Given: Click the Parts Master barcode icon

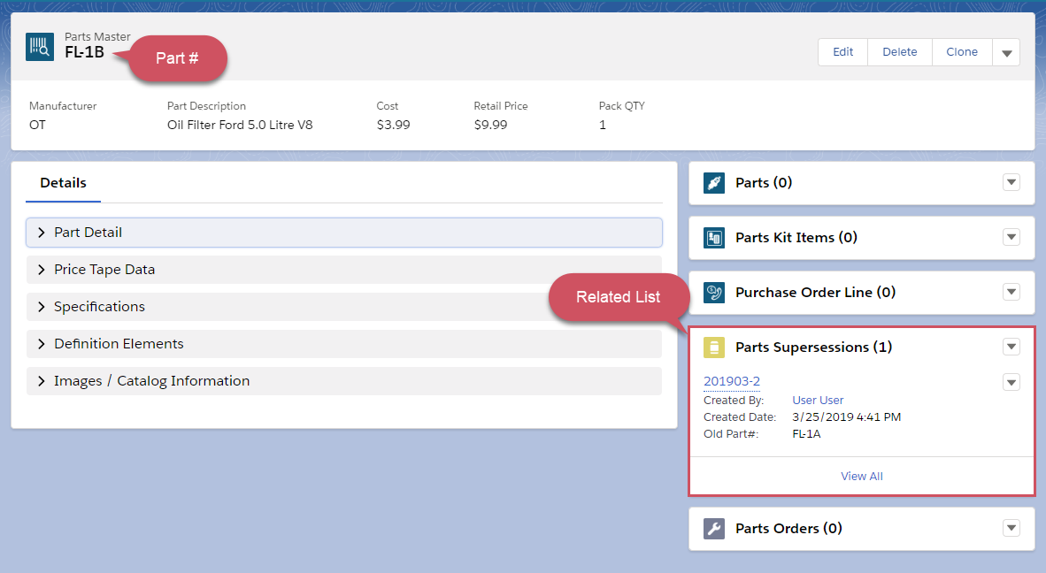Looking at the screenshot, I should tap(40, 47).
